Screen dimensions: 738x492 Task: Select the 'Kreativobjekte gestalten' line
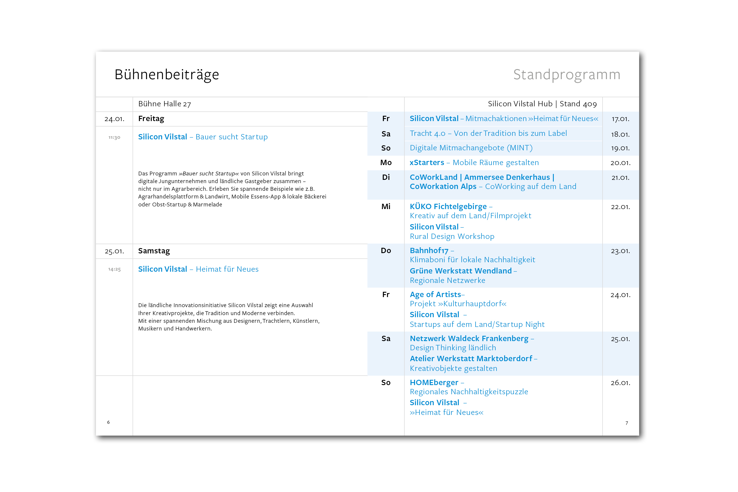[x=453, y=368]
